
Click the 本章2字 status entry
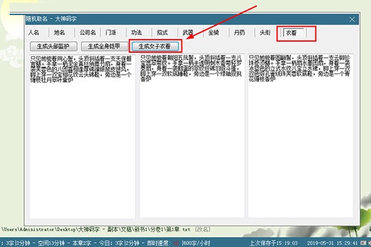(82, 243)
